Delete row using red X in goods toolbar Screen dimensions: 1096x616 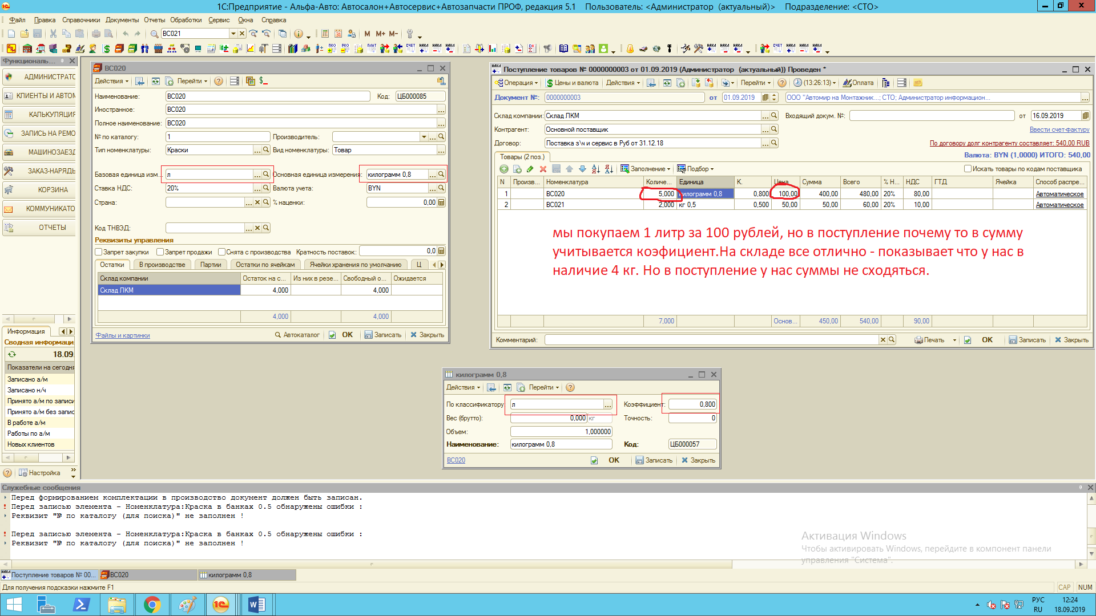tap(543, 169)
